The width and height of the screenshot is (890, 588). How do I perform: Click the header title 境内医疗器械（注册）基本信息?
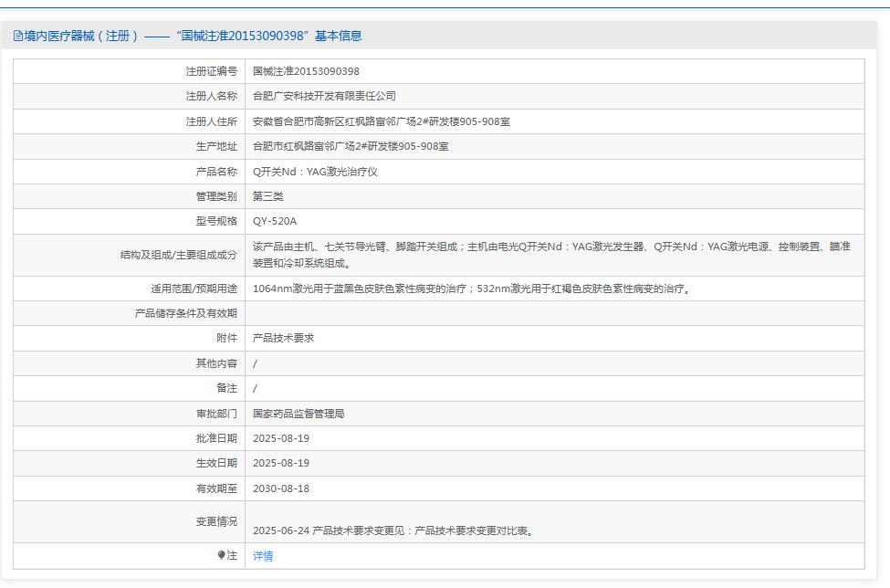click(193, 36)
